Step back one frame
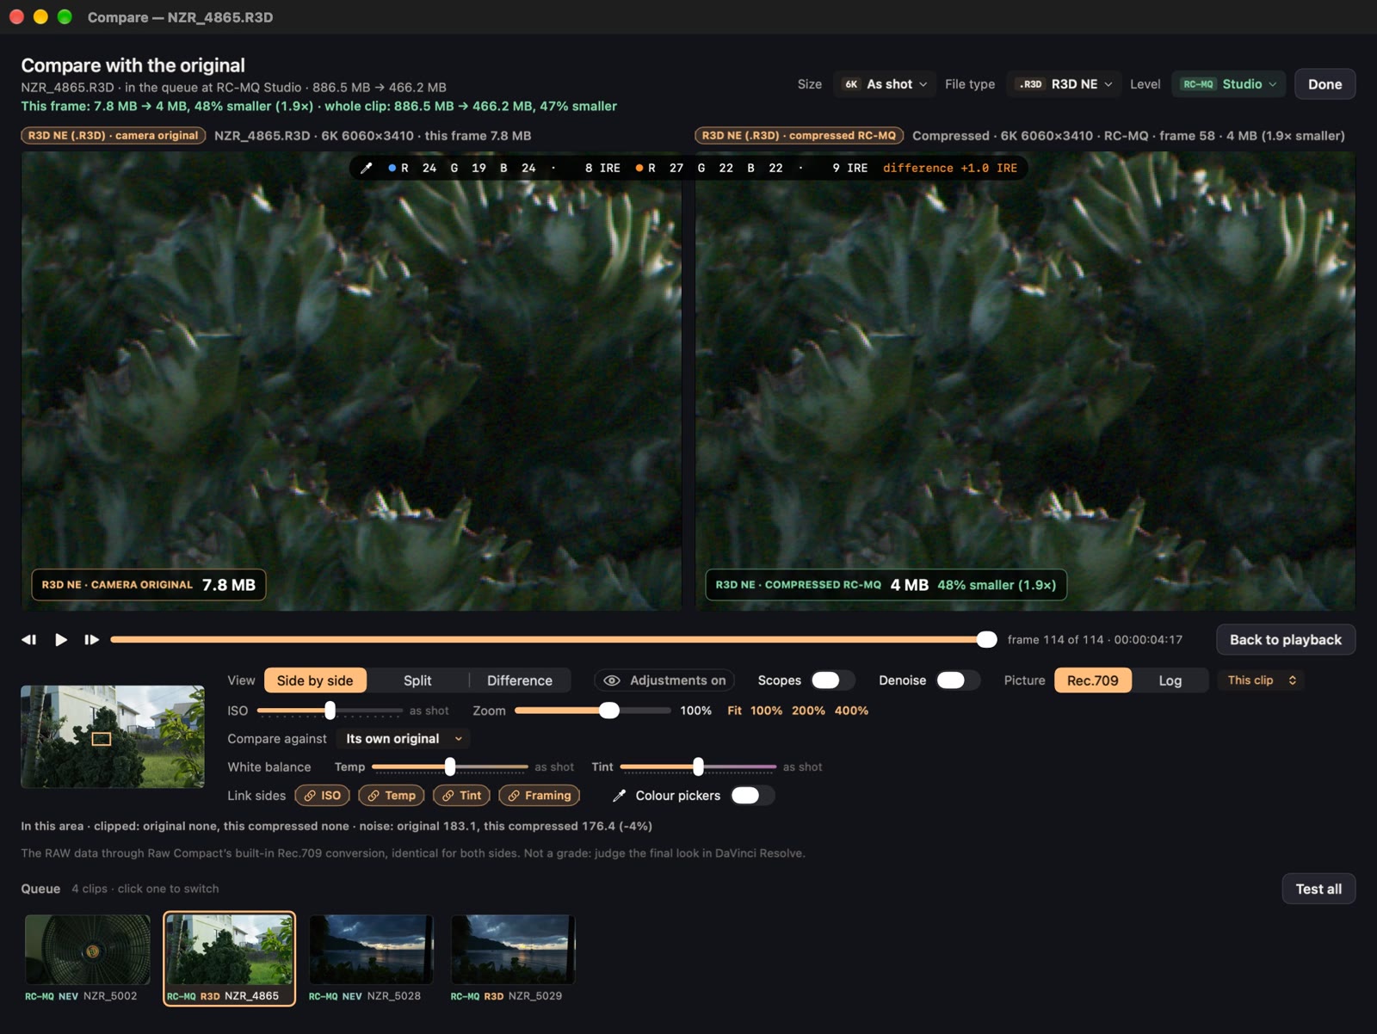 coord(29,639)
